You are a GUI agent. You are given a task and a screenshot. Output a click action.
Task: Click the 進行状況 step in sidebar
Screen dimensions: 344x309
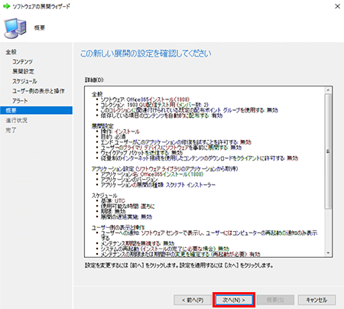click(17, 120)
